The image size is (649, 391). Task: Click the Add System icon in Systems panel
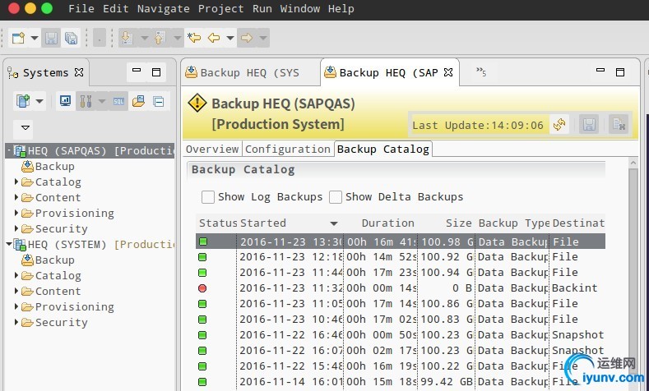click(21, 101)
